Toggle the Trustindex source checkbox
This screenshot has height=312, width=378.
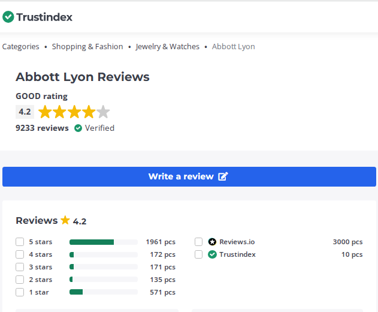click(x=199, y=254)
